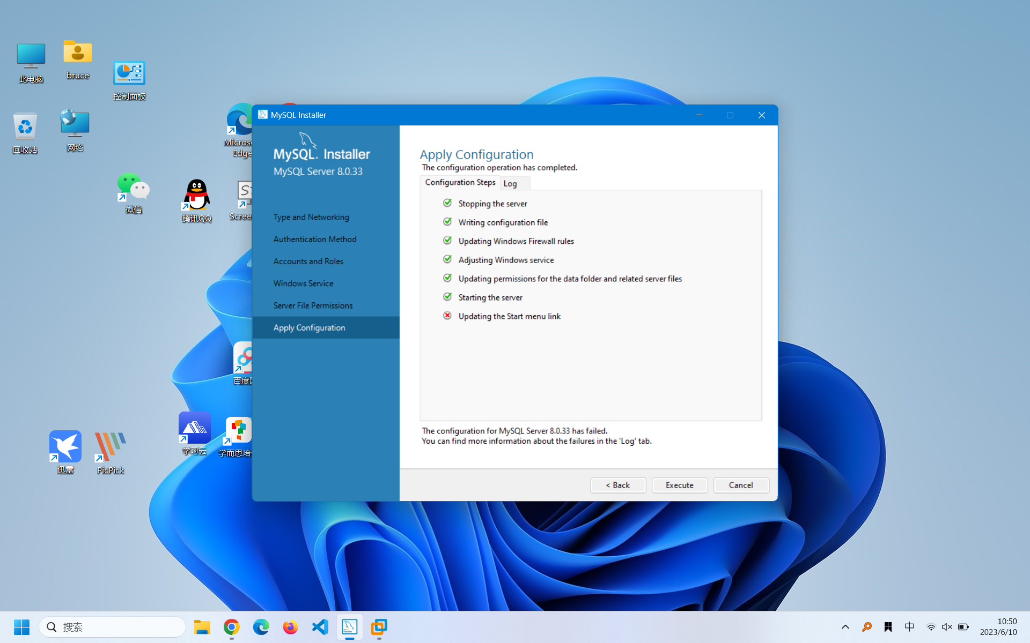The image size is (1030, 643).
Task: Click the 中 input method indicator
Action: pos(909,627)
